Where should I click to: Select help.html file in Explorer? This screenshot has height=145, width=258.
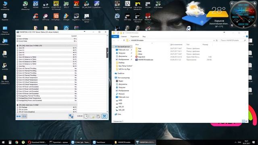coord(140,57)
